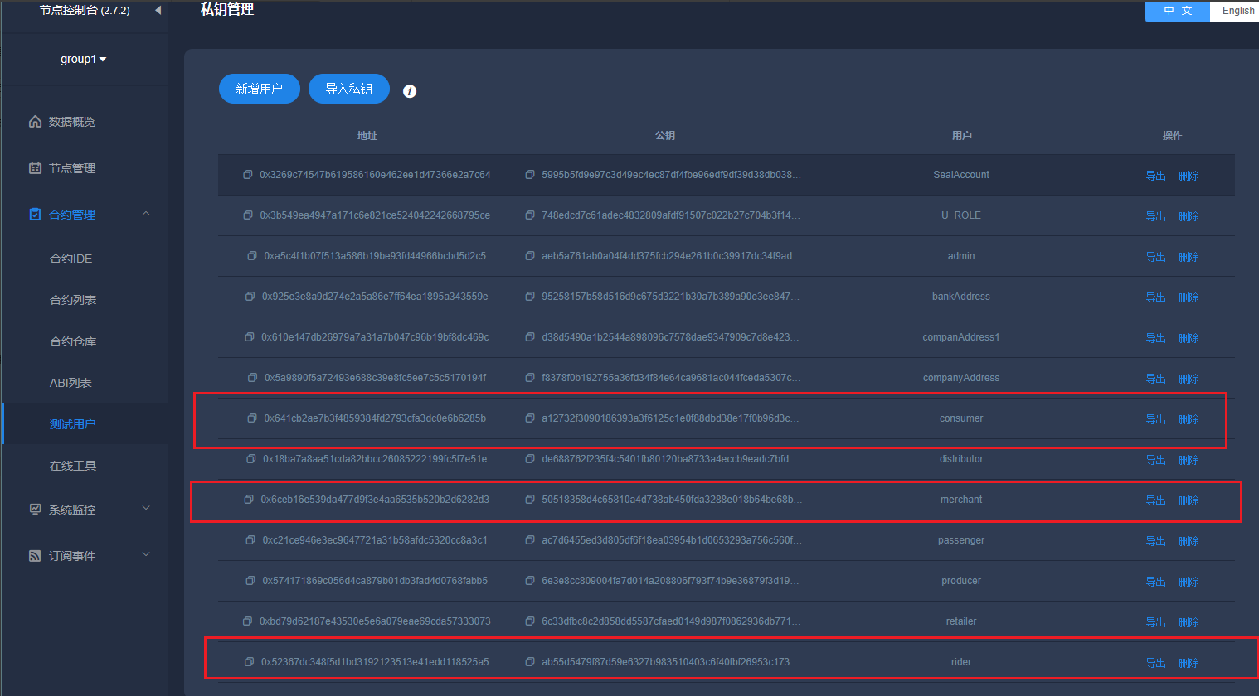Export the rider private key

click(x=1155, y=663)
